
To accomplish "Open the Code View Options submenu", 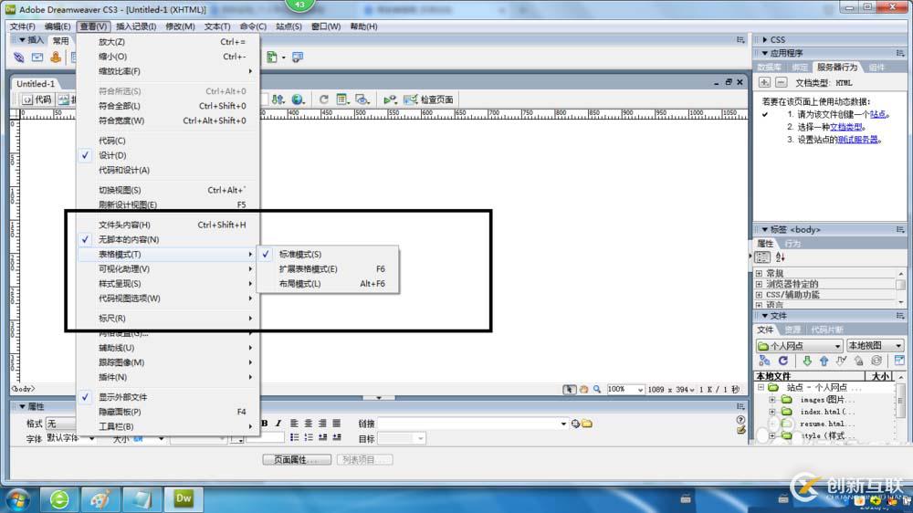I will click(x=168, y=298).
